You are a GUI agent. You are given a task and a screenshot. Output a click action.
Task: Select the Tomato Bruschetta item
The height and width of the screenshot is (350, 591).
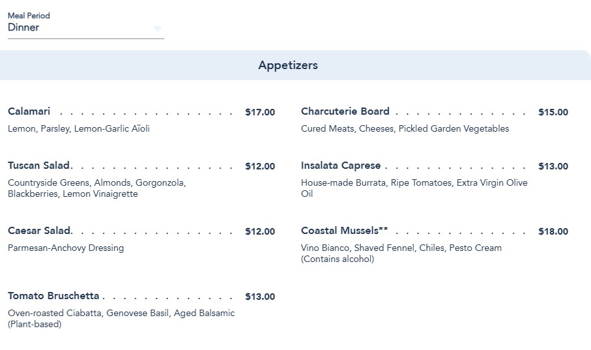point(53,296)
